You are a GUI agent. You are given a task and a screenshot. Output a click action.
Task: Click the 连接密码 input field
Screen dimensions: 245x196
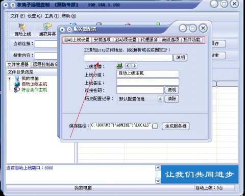click(x=140, y=90)
